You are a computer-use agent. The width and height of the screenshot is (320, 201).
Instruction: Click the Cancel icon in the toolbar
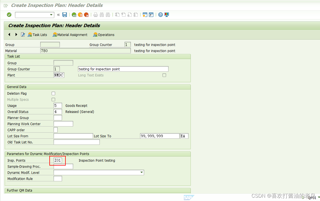pos(86,15)
